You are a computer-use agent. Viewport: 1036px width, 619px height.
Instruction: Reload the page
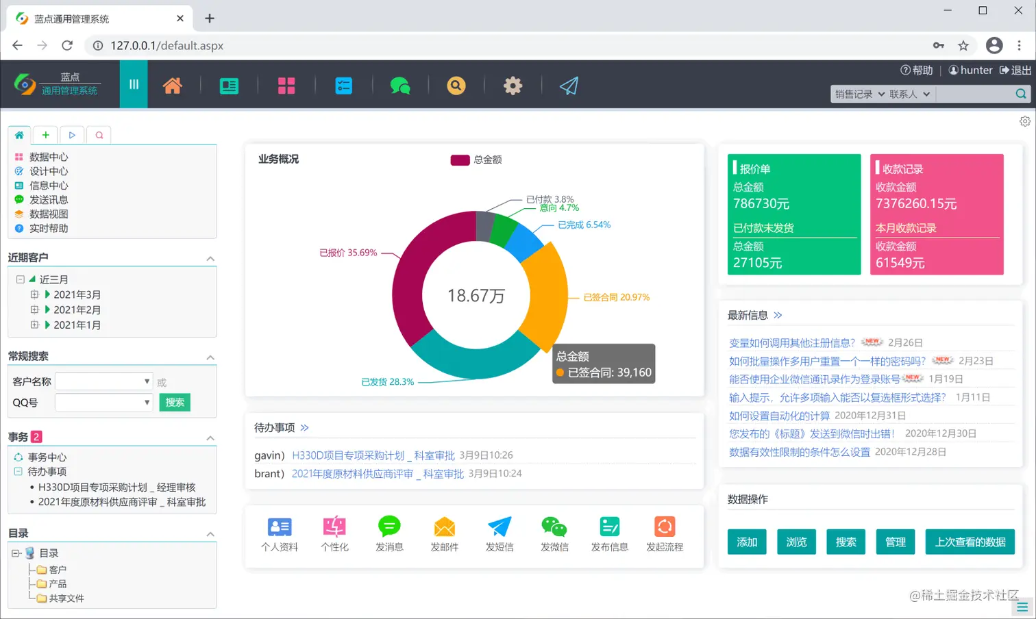[x=67, y=46]
